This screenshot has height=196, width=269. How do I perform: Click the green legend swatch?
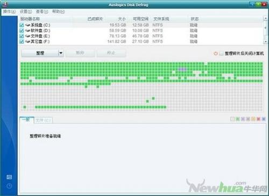click(237, 119)
